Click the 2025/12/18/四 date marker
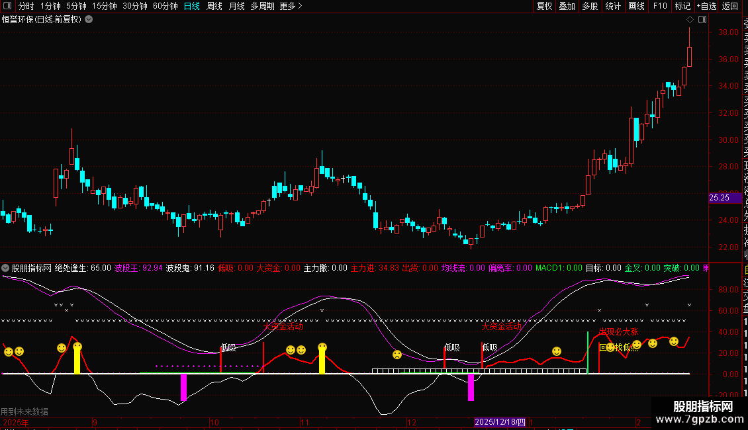The image size is (748, 430). (500, 422)
